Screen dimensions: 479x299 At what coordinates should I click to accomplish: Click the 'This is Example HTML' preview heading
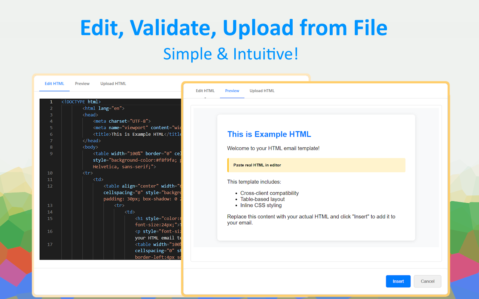tap(269, 134)
